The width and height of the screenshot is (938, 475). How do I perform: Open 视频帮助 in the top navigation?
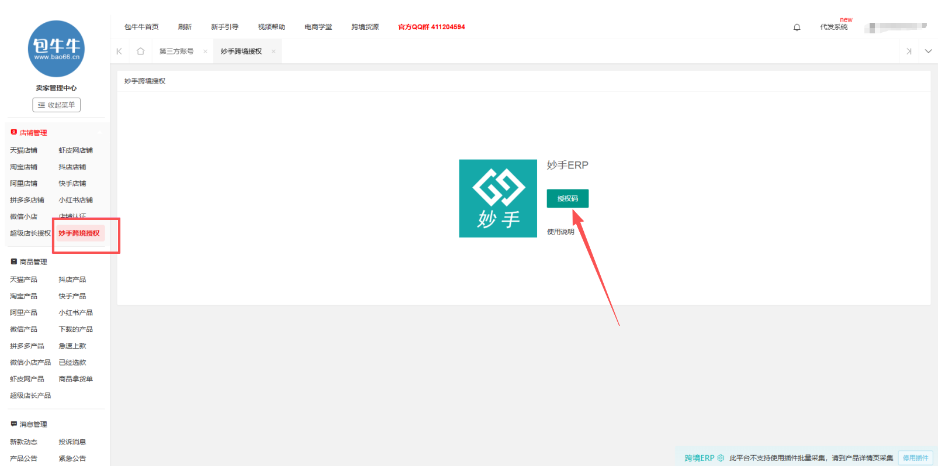(271, 27)
